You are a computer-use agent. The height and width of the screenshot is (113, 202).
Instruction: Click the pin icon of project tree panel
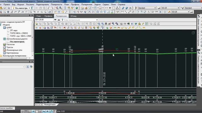click(30, 15)
